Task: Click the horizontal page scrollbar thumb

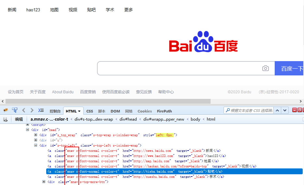Action: click(x=108, y=101)
